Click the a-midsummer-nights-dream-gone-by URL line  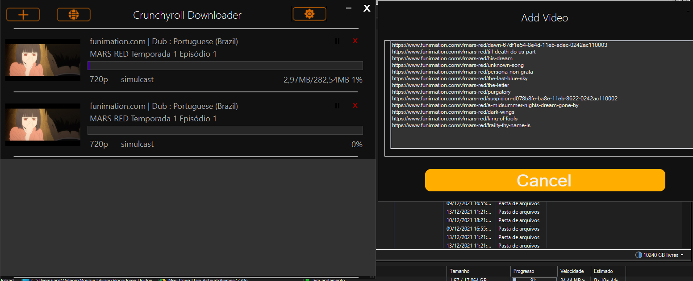(x=485, y=105)
